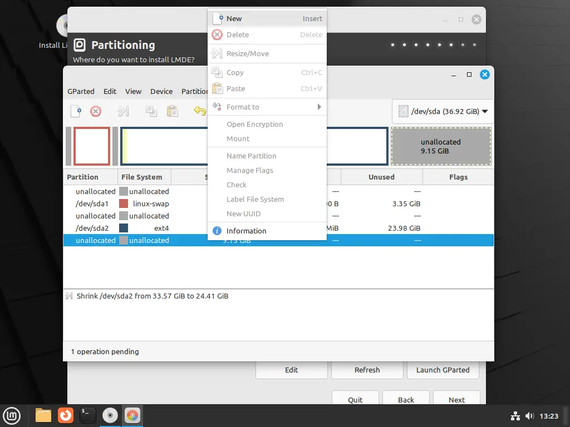The height and width of the screenshot is (427, 570).
Task: Expand the Format to submenu
Action: coord(267,107)
